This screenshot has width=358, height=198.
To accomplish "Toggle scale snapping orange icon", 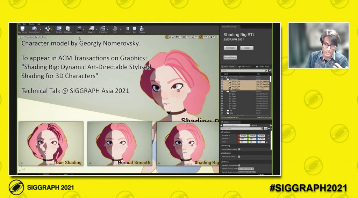I will pos(201,37).
